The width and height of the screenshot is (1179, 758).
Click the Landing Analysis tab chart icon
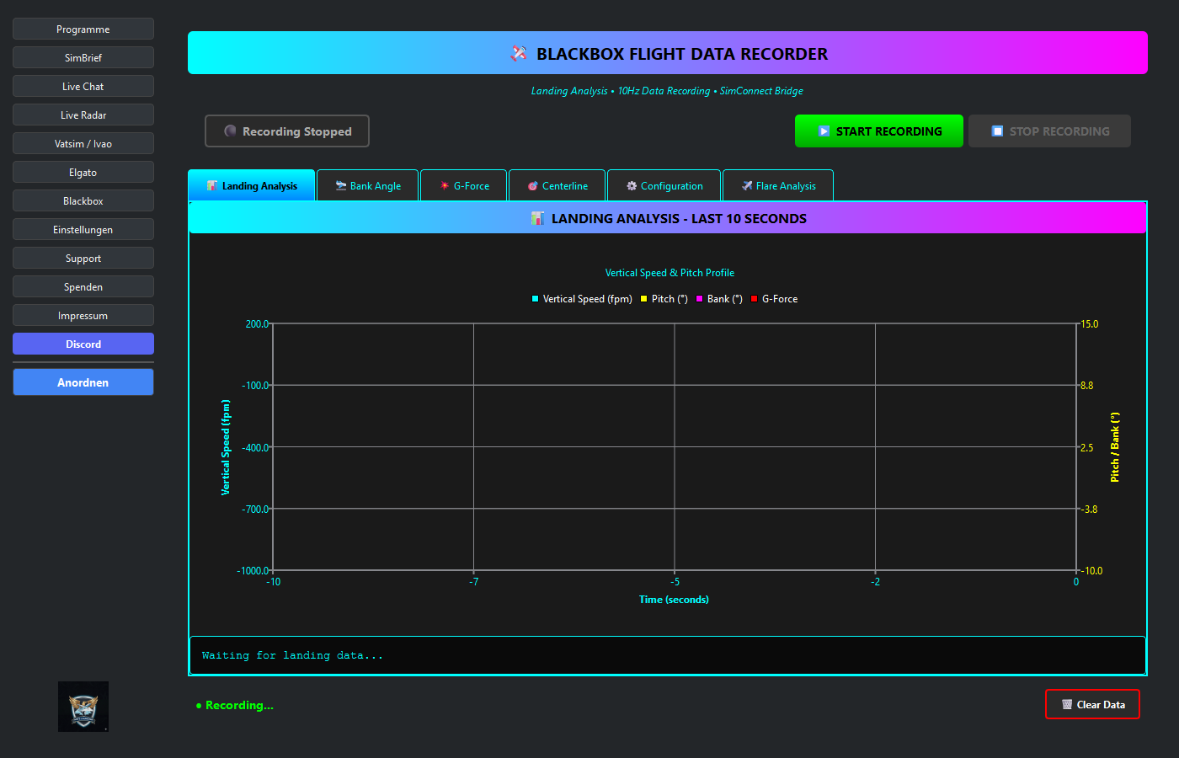pyautogui.click(x=212, y=186)
